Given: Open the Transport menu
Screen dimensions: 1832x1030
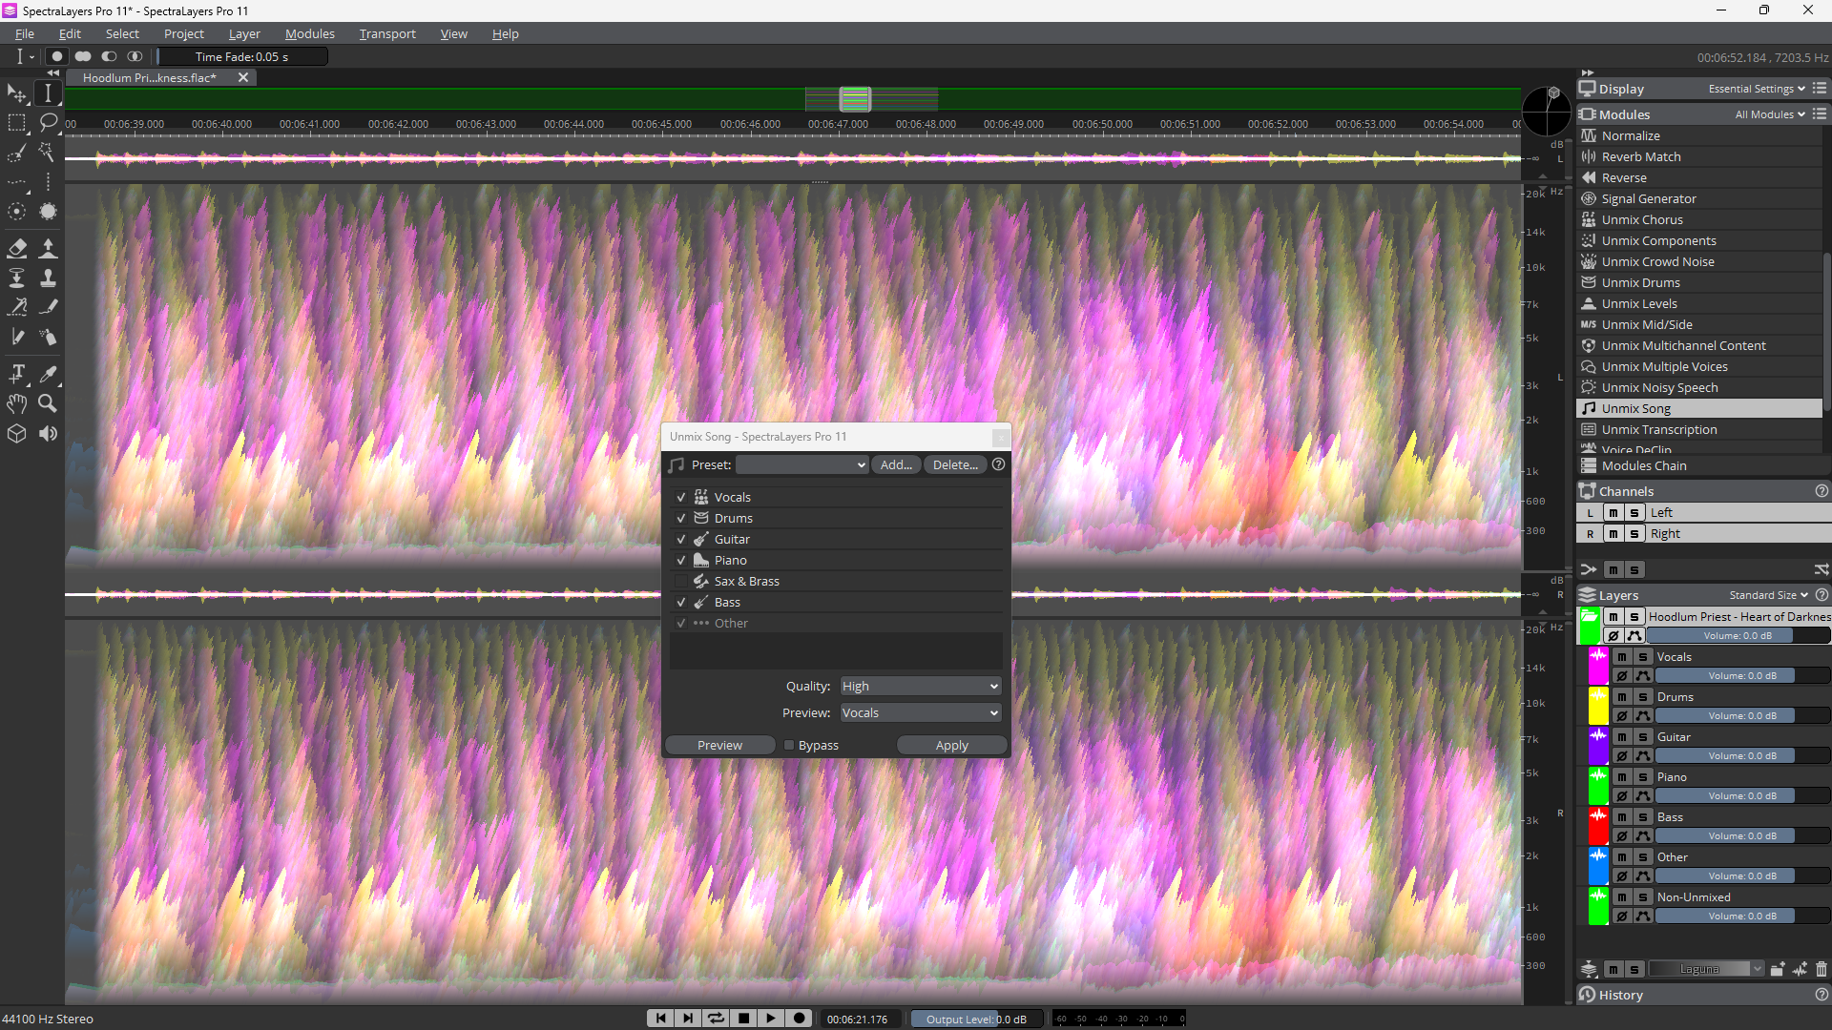Looking at the screenshot, I should [x=387, y=33].
